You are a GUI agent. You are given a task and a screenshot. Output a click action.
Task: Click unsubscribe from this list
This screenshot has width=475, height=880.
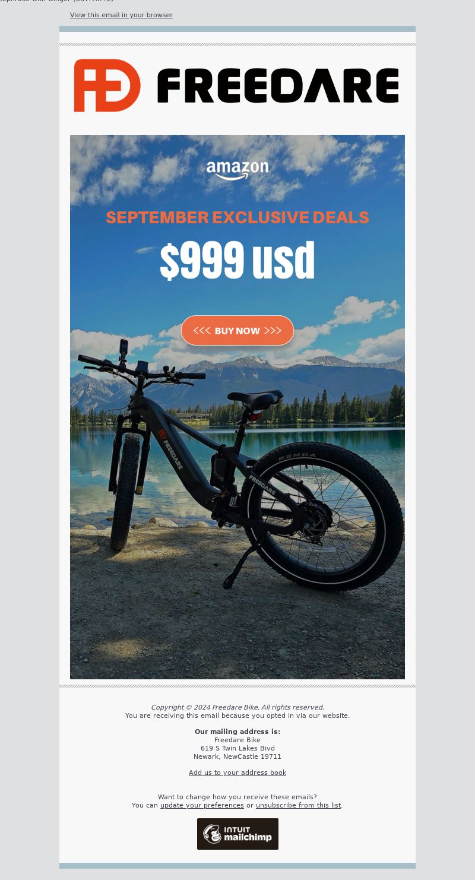click(x=298, y=805)
